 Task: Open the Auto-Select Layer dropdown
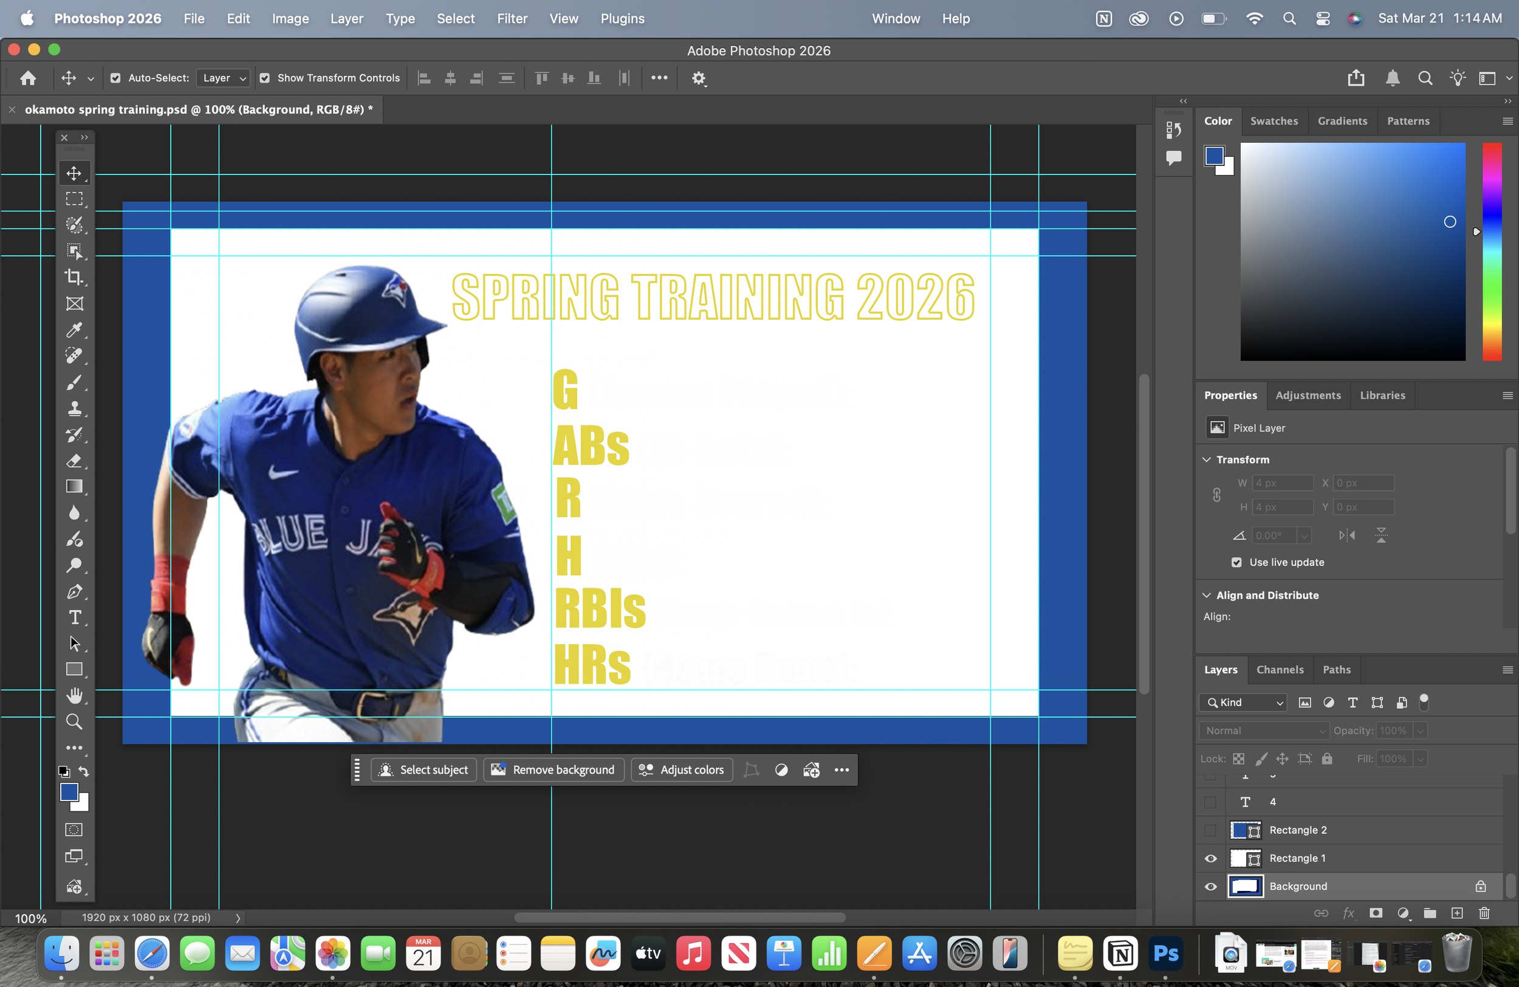pyautogui.click(x=223, y=78)
